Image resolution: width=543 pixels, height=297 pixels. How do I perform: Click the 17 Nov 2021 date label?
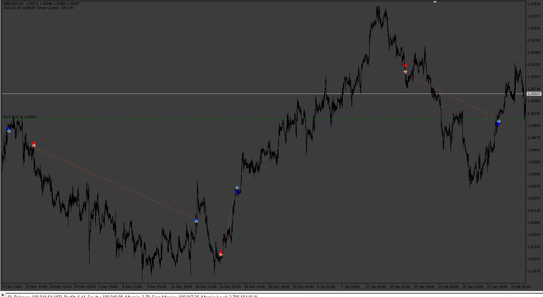tap(12, 286)
